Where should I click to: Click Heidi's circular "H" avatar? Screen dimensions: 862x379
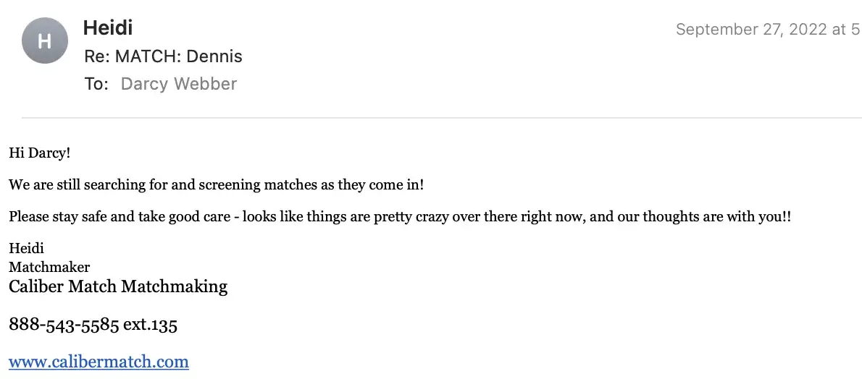click(x=45, y=41)
